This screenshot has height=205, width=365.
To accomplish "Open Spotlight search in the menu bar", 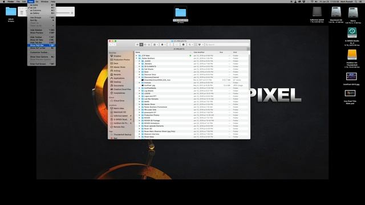I will click(x=356, y=1).
